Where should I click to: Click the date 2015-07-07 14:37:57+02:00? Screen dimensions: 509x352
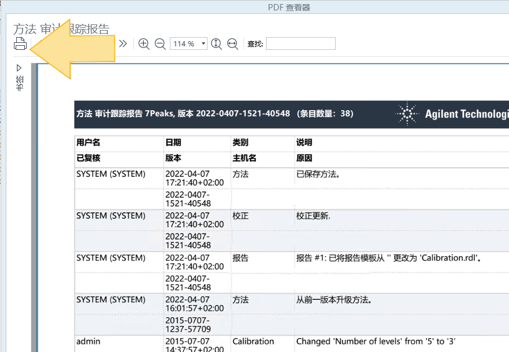click(195, 345)
